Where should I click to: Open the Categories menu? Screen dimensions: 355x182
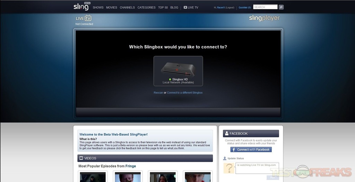(x=146, y=7)
